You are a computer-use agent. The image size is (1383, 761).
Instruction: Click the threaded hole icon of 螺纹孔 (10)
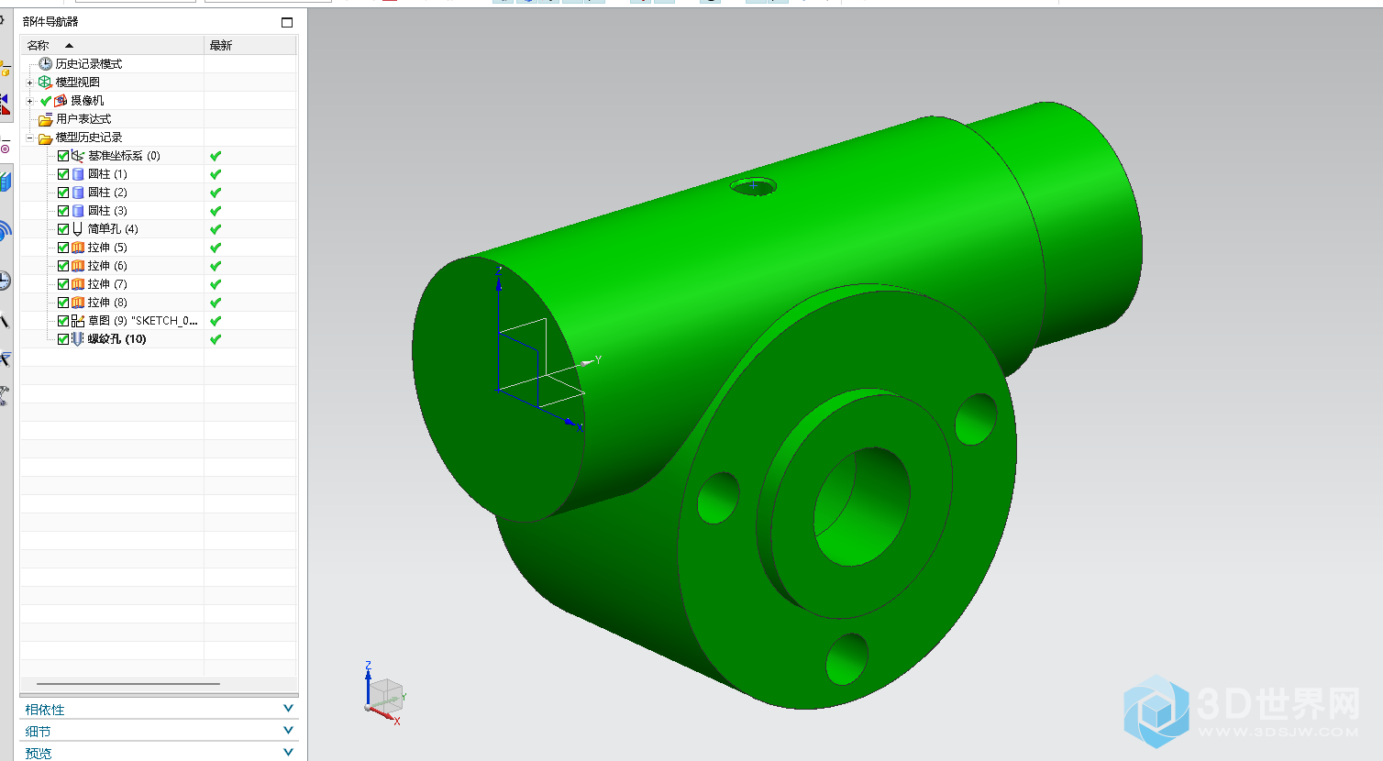pos(78,339)
